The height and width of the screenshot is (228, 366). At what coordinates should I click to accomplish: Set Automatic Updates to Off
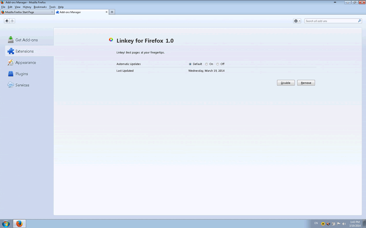(x=218, y=64)
